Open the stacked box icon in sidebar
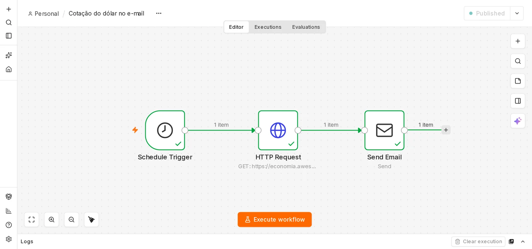This screenshot has height=249, width=532. (9, 197)
